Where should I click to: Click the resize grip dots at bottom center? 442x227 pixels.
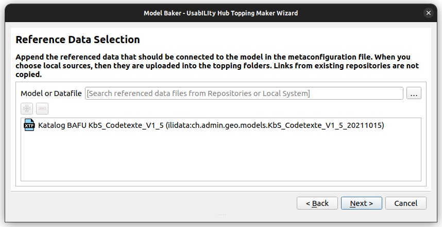pos(221,215)
